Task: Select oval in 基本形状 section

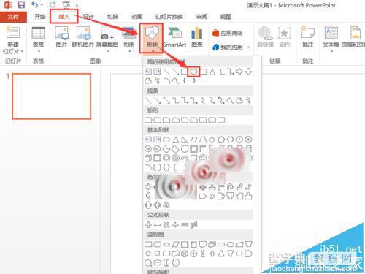Action: (166, 140)
